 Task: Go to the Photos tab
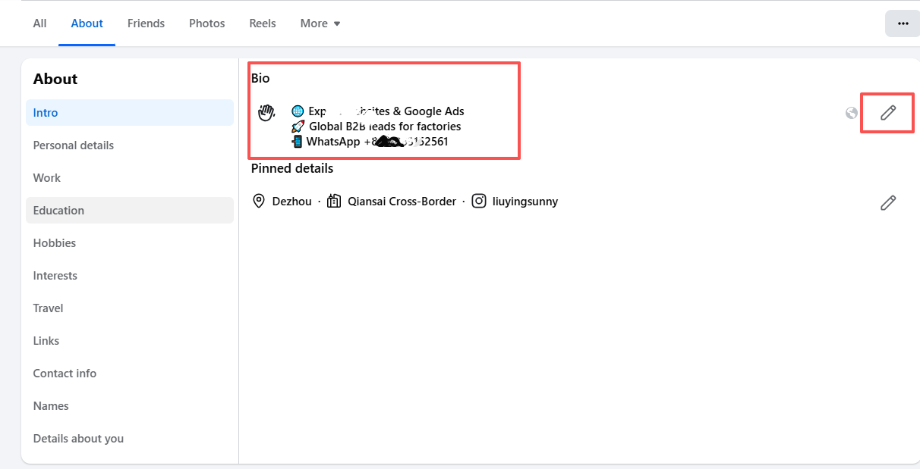coord(207,23)
